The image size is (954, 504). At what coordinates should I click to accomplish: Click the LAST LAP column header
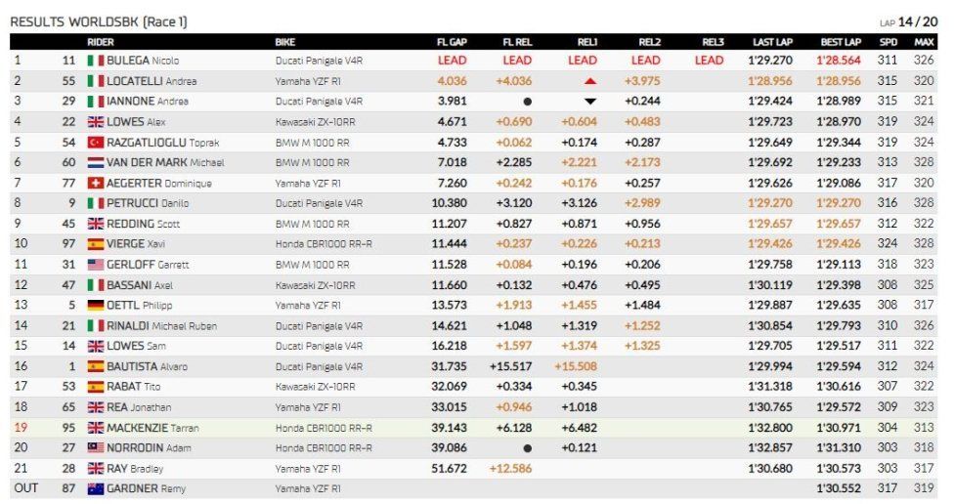pyautogui.click(x=773, y=42)
